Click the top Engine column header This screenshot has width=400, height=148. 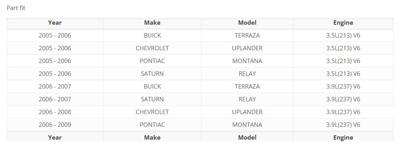(x=343, y=23)
